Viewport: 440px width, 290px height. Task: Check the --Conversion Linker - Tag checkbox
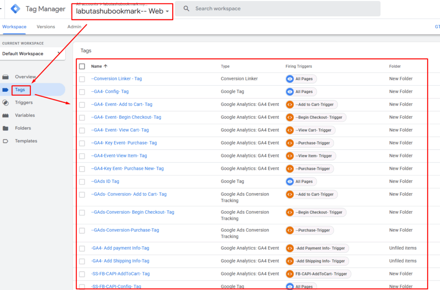coord(82,79)
